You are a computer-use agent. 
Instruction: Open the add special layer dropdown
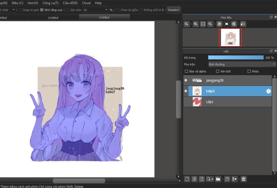click(x=210, y=179)
